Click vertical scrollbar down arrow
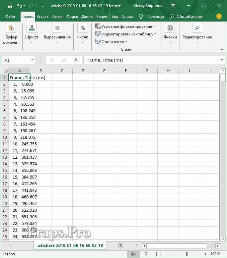The height and width of the screenshot is (258, 227). (223, 239)
